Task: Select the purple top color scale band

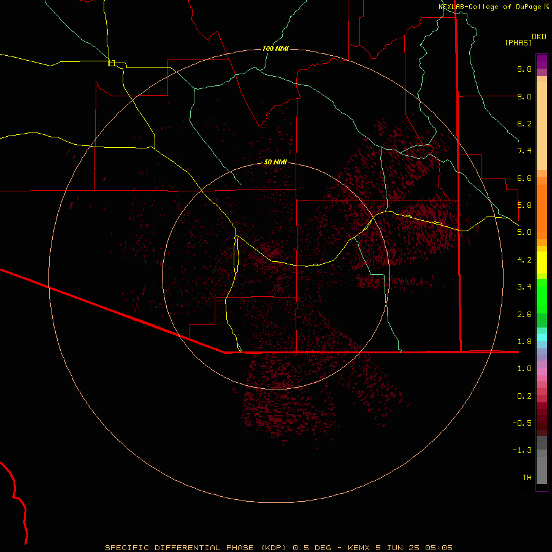Action: (x=542, y=61)
